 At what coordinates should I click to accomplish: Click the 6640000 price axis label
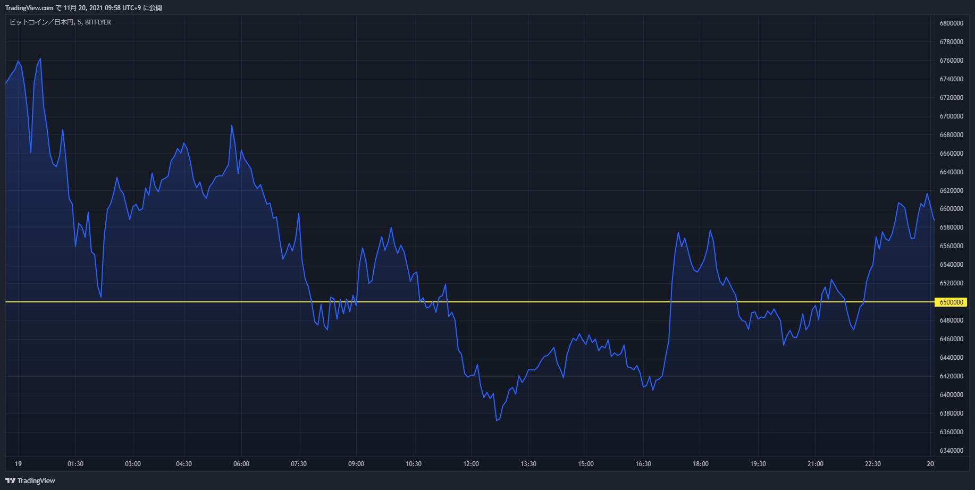click(952, 172)
